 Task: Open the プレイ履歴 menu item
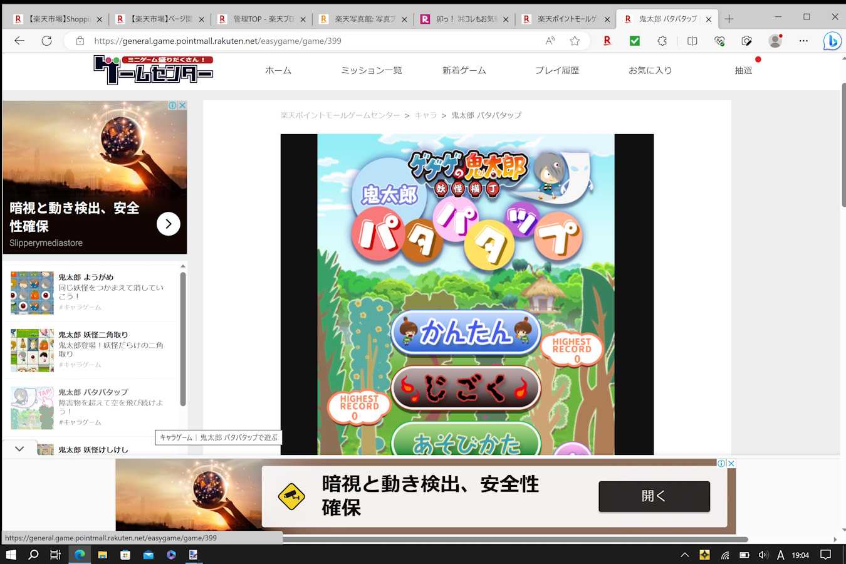pyautogui.click(x=557, y=70)
